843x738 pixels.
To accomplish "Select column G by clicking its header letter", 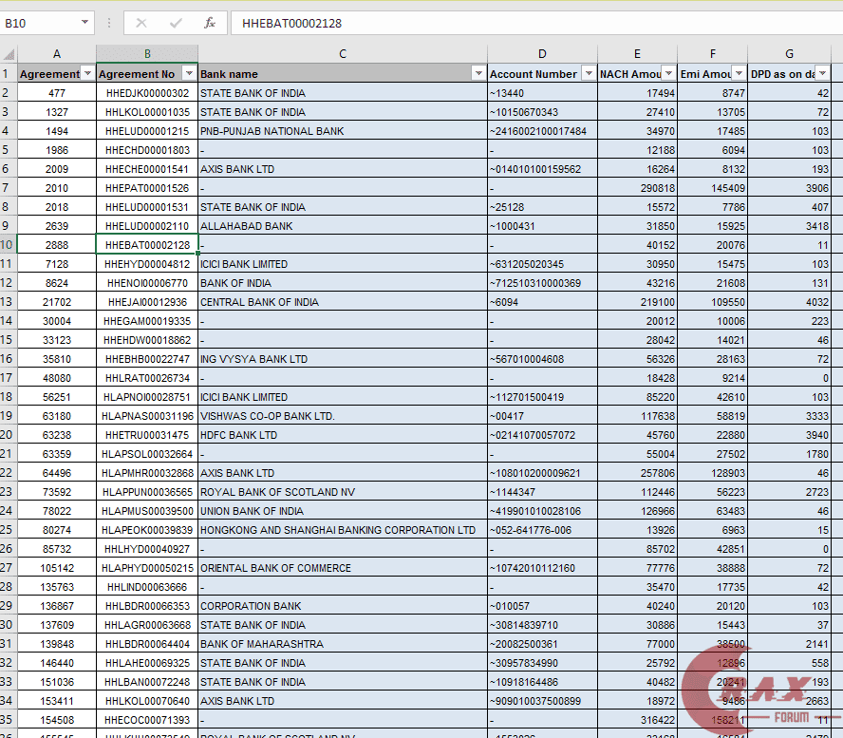I will point(789,53).
